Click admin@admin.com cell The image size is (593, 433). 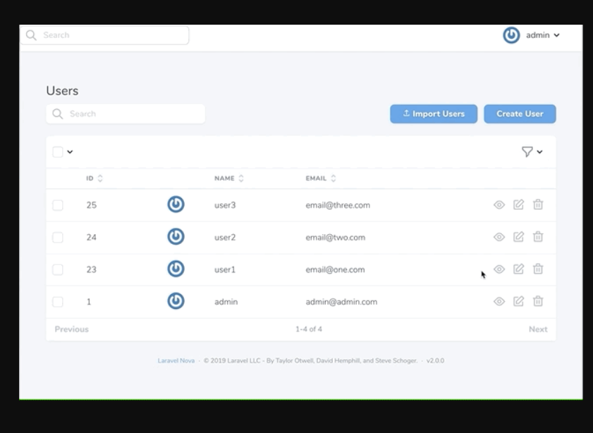point(341,302)
